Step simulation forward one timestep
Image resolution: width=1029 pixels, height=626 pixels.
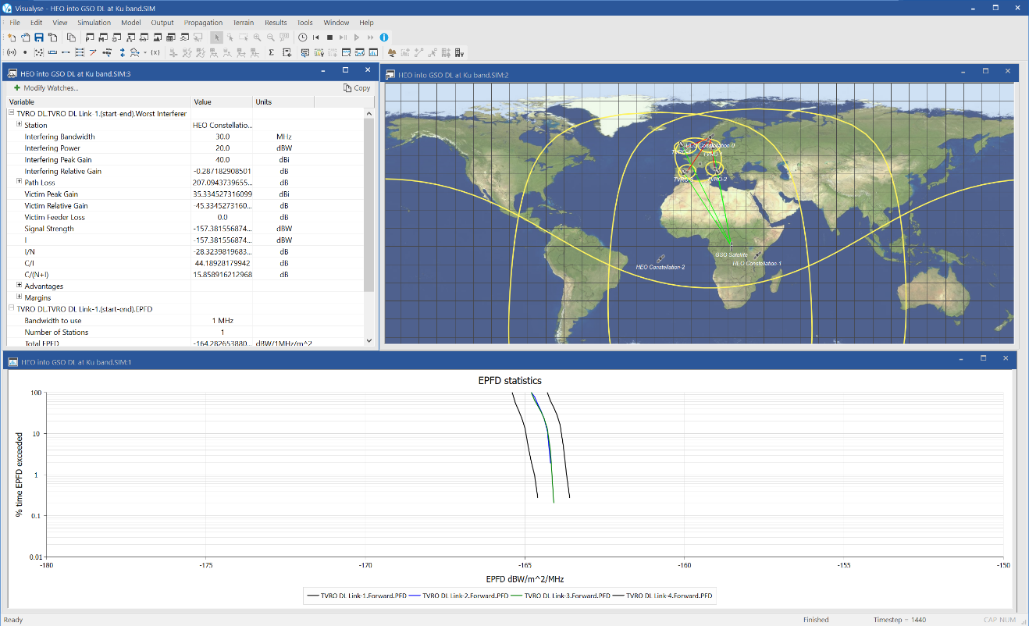pos(343,37)
